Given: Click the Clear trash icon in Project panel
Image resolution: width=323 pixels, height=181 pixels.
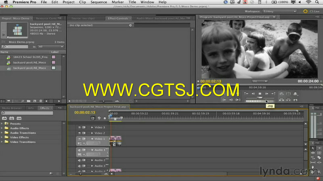Looking at the screenshot, I should (x=41, y=101).
